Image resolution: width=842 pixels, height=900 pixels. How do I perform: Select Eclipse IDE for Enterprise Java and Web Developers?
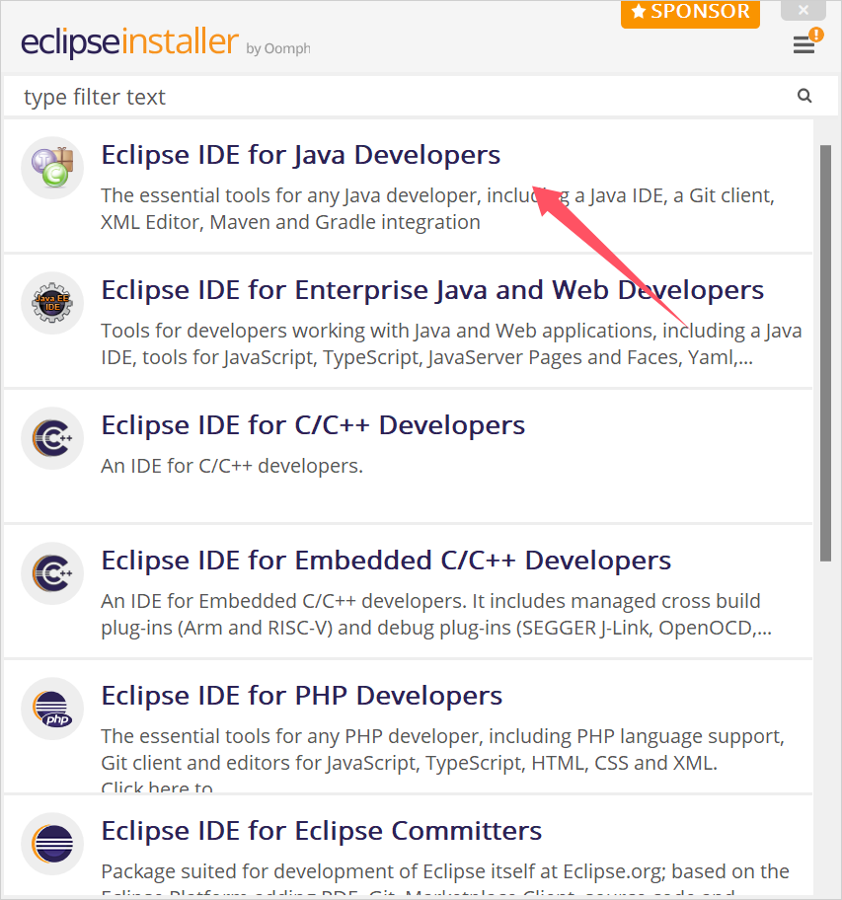pyautogui.click(x=432, y=290)
